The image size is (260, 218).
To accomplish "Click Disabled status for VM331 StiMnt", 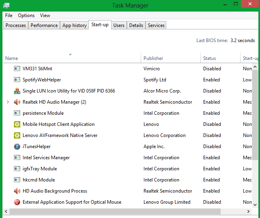I will coord(212,69).
